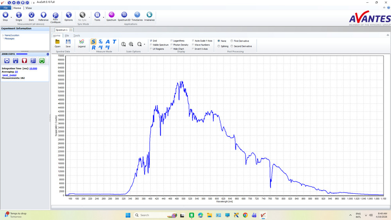Select the First Derivative radio button
Screen dimensions: 391x220
coord(232,41)
